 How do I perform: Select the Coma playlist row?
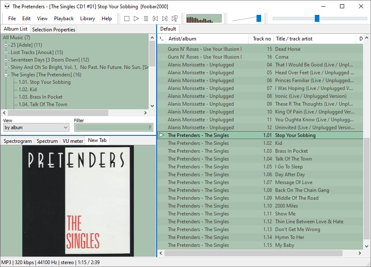[260, 57]
